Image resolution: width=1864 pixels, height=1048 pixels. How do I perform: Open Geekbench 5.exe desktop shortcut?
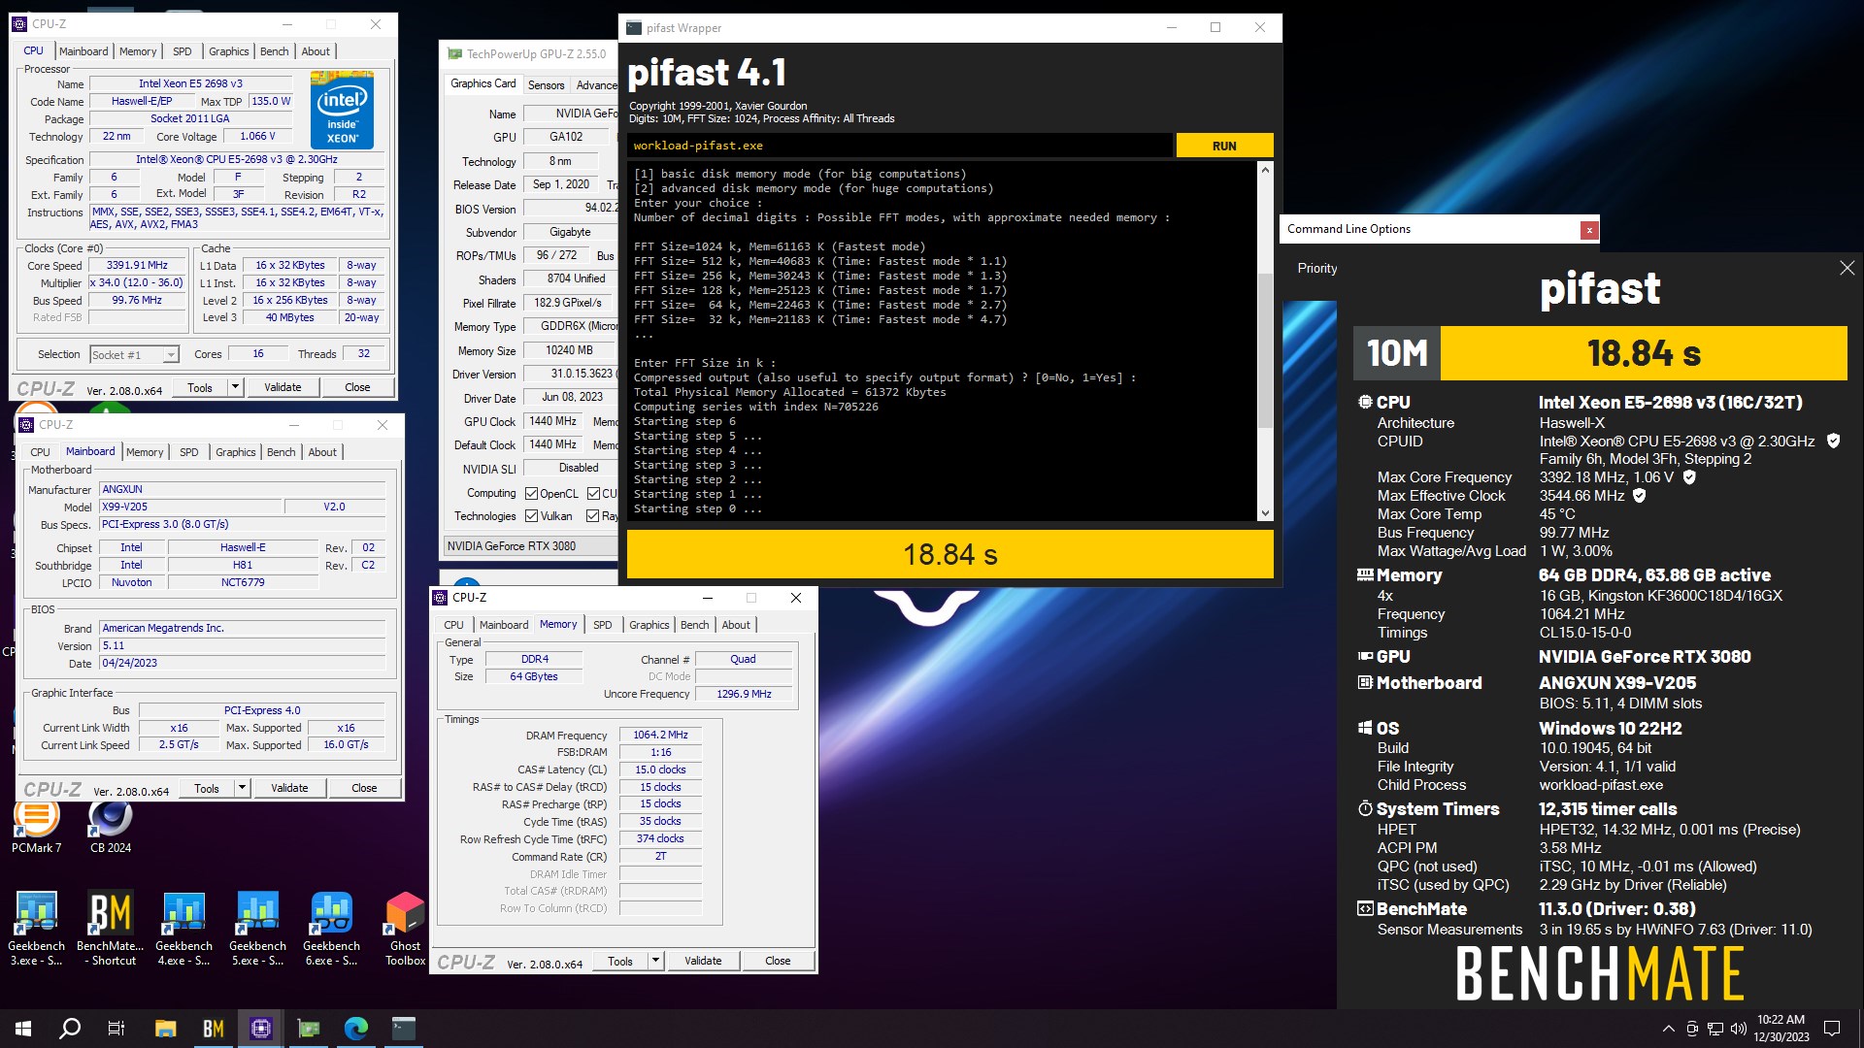pos(257,929)
